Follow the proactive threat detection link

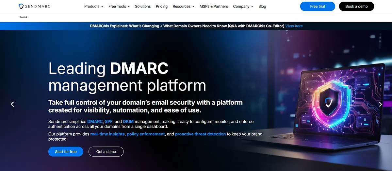pos(200,134)
